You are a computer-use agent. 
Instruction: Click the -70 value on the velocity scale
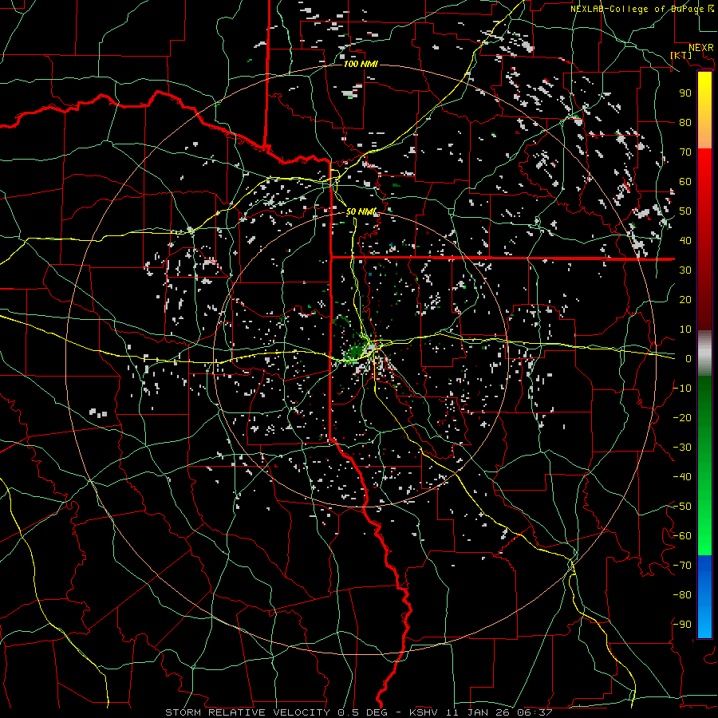click(x=682, y=566)
